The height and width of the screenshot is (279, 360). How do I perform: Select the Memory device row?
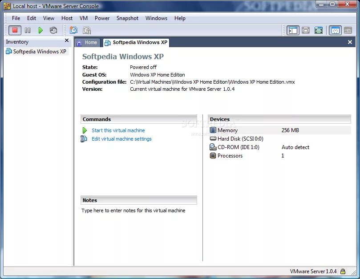tap(279, 130)
